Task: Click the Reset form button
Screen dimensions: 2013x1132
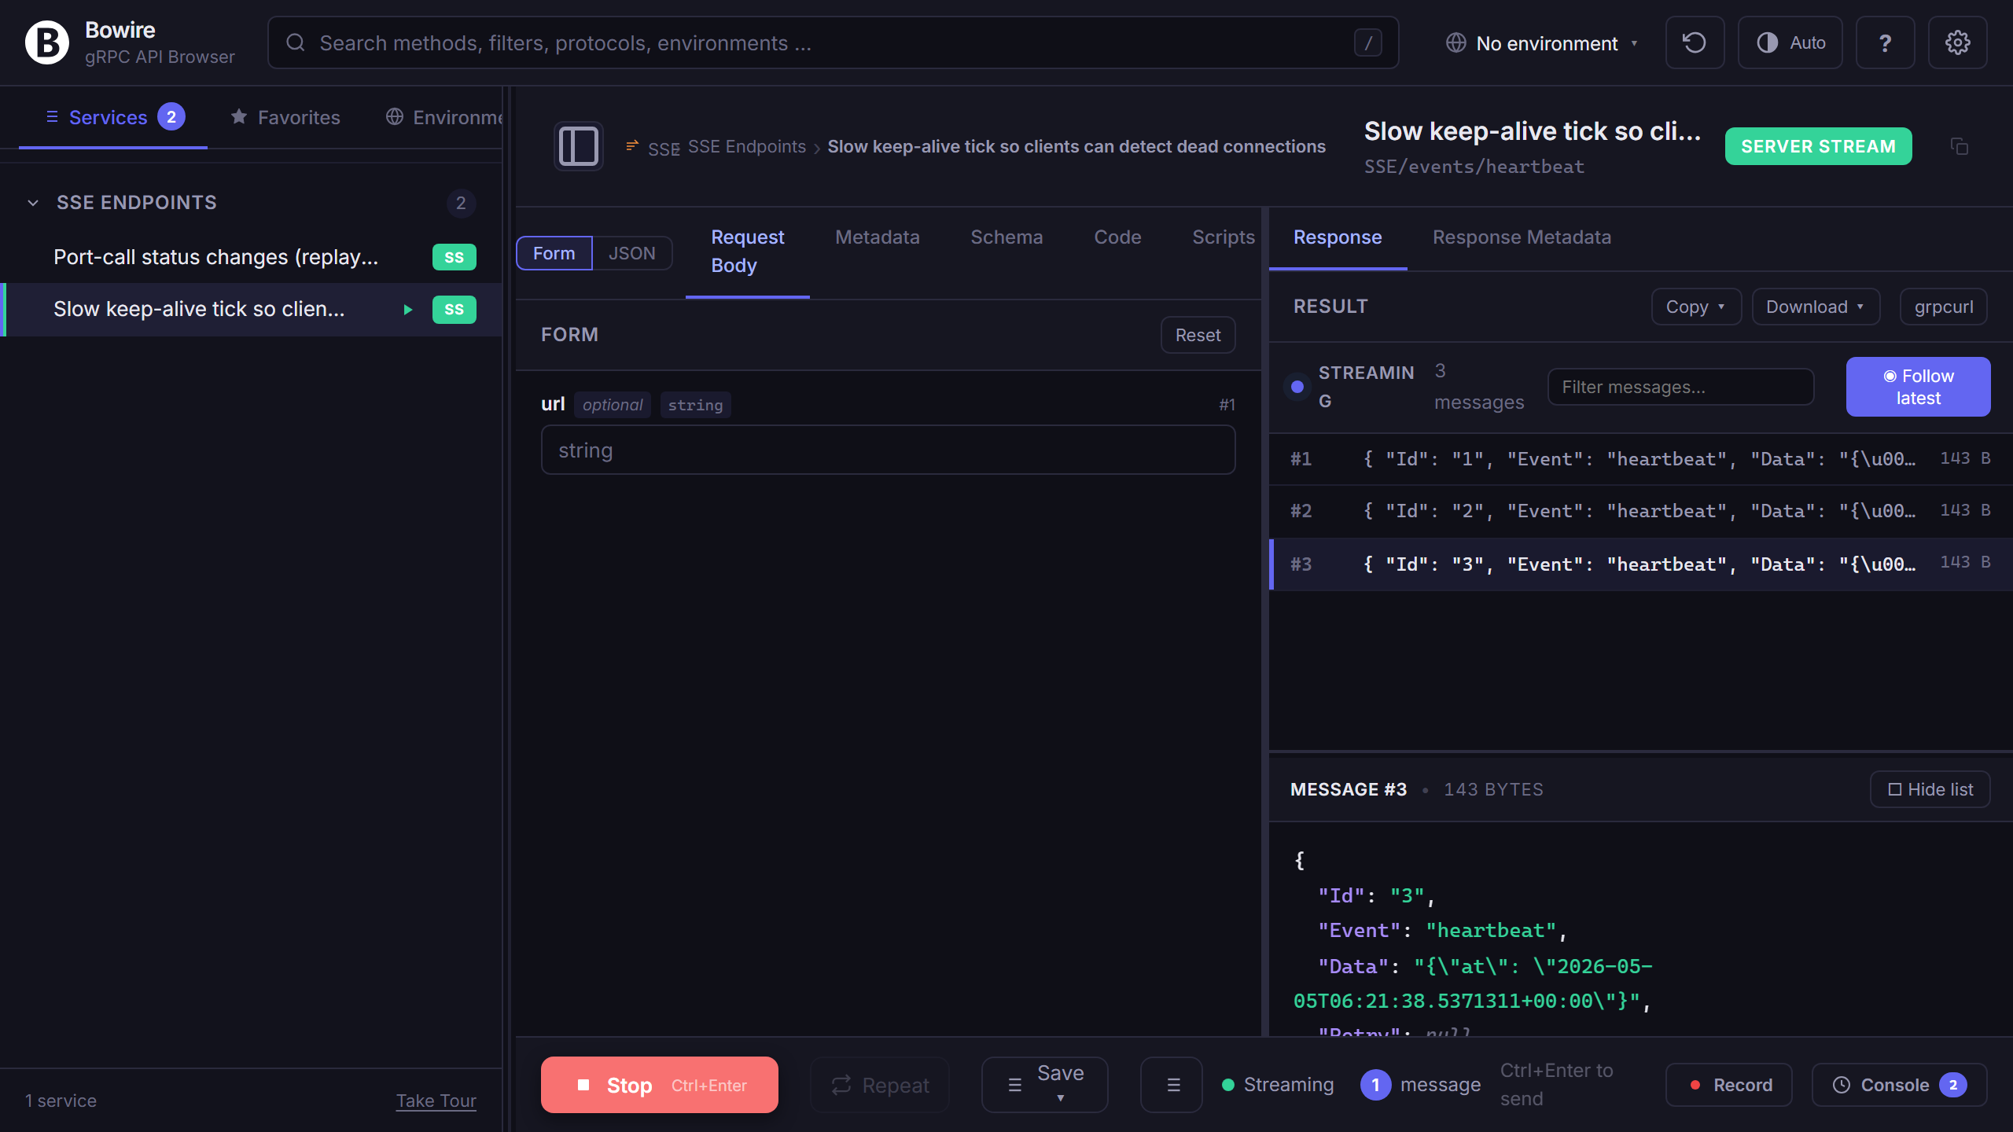Action: point(1198,335)
